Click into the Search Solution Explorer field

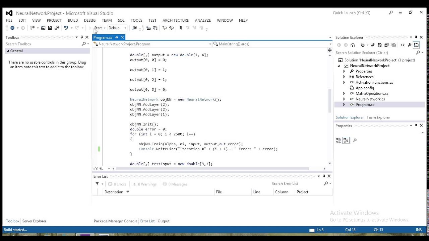[375, 53]
